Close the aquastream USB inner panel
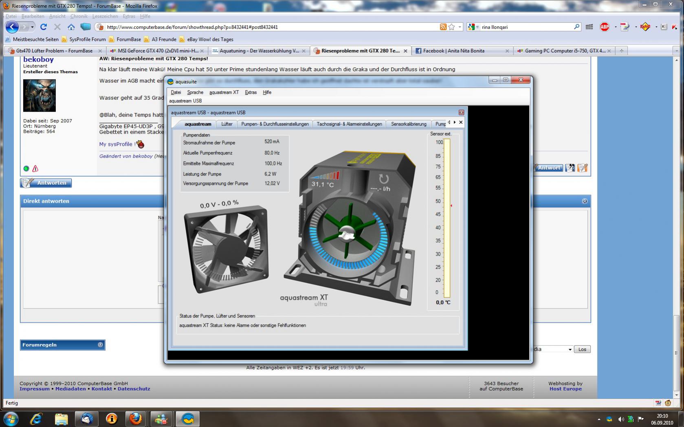Image resolution: width=684 pixels, height=427 pixels. (x=461, y=112)
